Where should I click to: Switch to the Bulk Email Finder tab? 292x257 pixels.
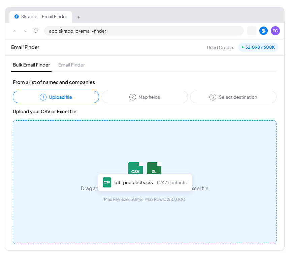(x=31, y=65)
